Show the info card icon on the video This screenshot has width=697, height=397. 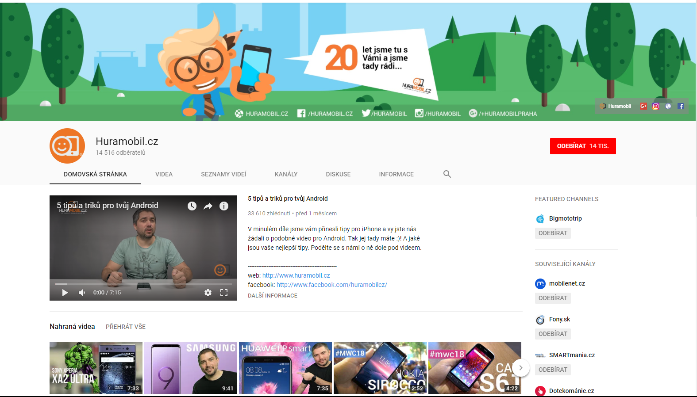[224, 206]
